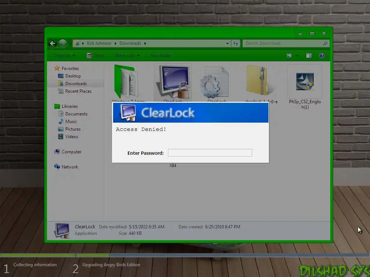Click the Date created value 9/20/2010 8:47 PM

(223, 227)
